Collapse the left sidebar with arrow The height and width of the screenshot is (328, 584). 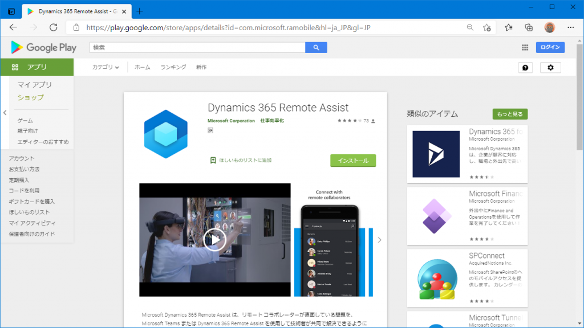5,113
